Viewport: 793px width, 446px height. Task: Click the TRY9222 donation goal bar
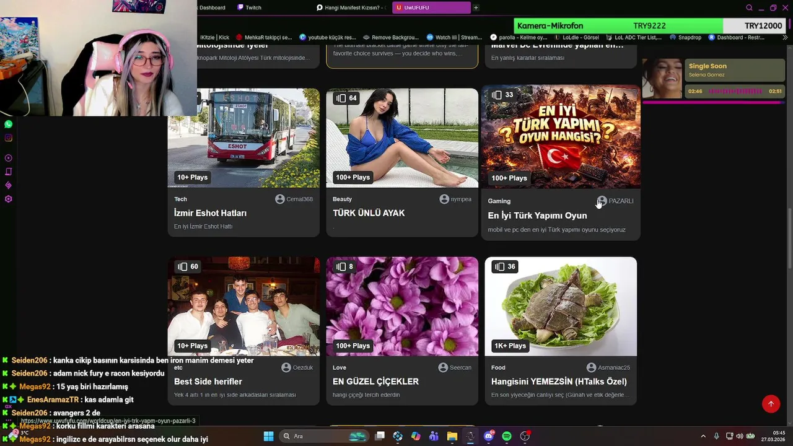pos(651,26)
